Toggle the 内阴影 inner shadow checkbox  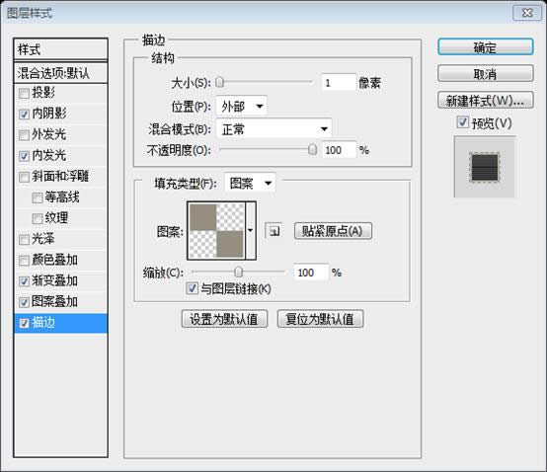24,115
